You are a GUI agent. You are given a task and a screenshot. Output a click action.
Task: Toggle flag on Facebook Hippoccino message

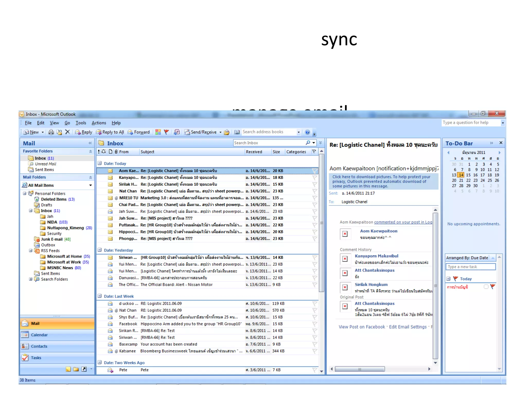click(315, 324)
